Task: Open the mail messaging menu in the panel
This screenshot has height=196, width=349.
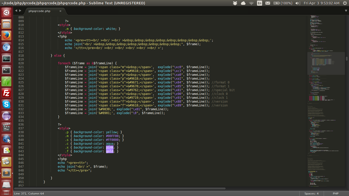Action: [x=267, y=3]
